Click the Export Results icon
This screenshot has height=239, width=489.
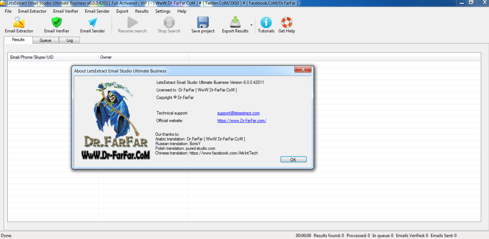tap(235, 22)
